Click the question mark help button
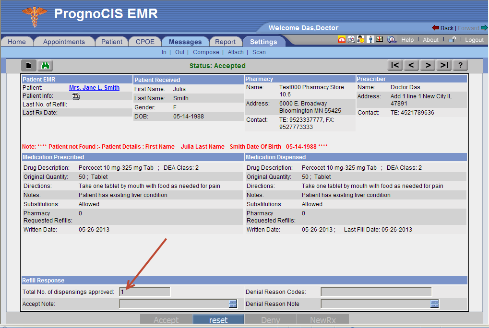The height and width of the screenshot is (328, 489). 460,65
